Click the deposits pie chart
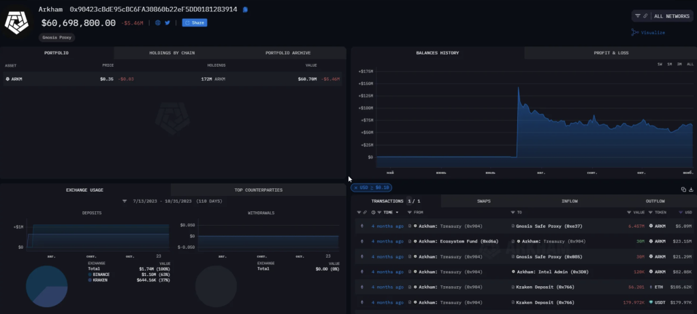The image size is (697, 314). point(47,286)
